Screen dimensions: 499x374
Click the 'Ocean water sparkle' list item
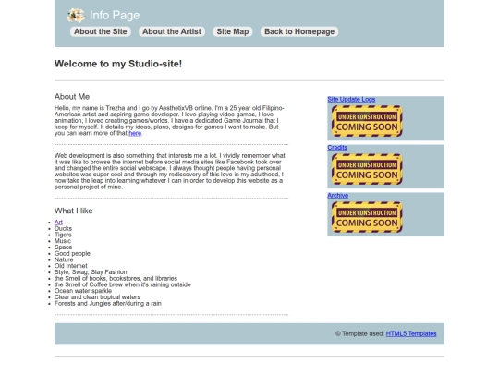83,291
